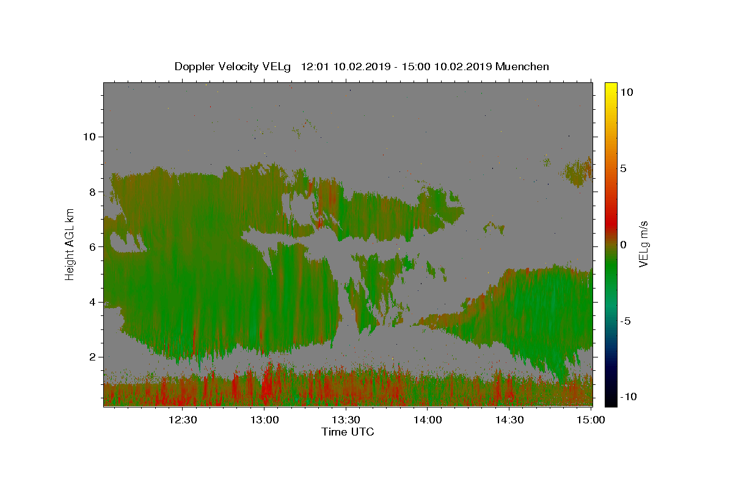Select the 12:30 time axis label
Viewport: 733px width, 488px height.
(x=183, y=420)
